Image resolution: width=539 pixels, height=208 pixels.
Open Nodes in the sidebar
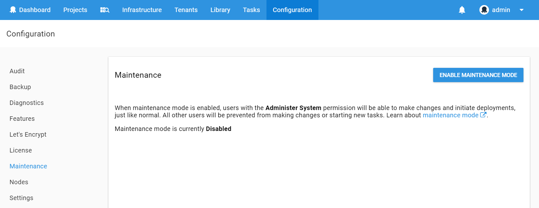point(19,182)
